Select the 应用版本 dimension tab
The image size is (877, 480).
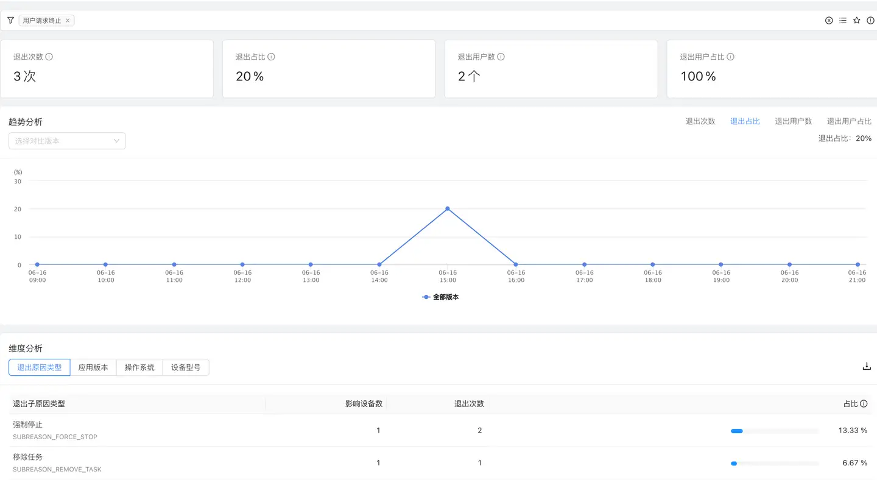(x=93, y=367)
